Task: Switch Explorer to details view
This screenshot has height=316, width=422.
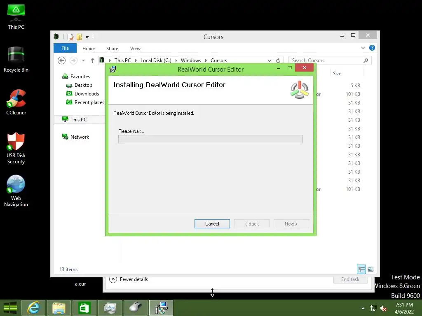Action: point(361,269)
